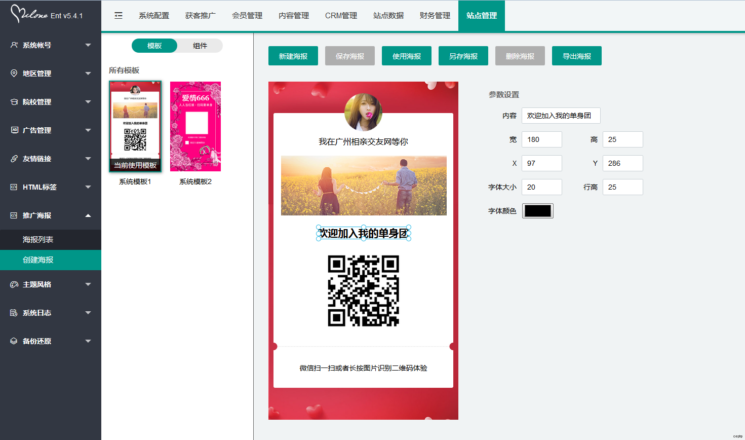Click the 新建海报 button
This screenshot has width=745, height=440.
coord(293,56)
